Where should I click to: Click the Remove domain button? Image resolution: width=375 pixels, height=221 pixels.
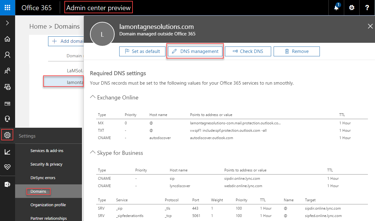pos(297,51)
